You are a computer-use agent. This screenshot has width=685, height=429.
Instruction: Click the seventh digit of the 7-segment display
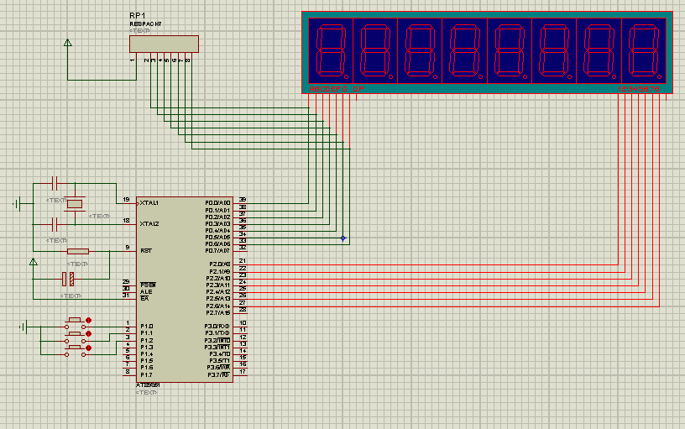pos(599,50)
